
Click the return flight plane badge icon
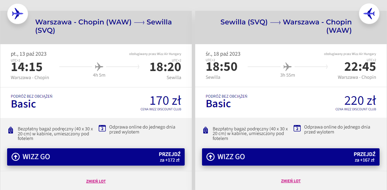click(x=369, y=14)
